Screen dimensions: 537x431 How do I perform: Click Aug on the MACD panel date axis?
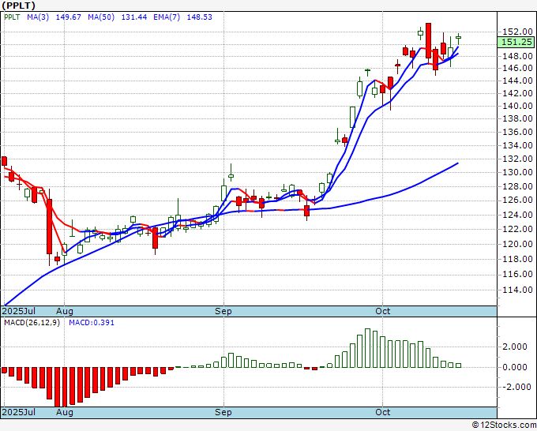point(65,412)
